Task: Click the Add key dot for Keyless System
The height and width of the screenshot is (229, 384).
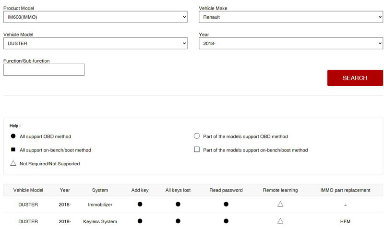Action: [140, 221]
